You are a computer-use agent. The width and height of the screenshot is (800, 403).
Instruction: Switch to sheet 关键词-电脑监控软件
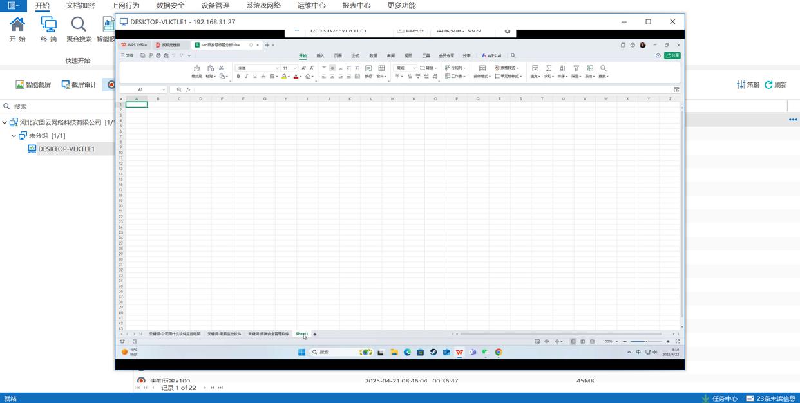click(224, 334)
